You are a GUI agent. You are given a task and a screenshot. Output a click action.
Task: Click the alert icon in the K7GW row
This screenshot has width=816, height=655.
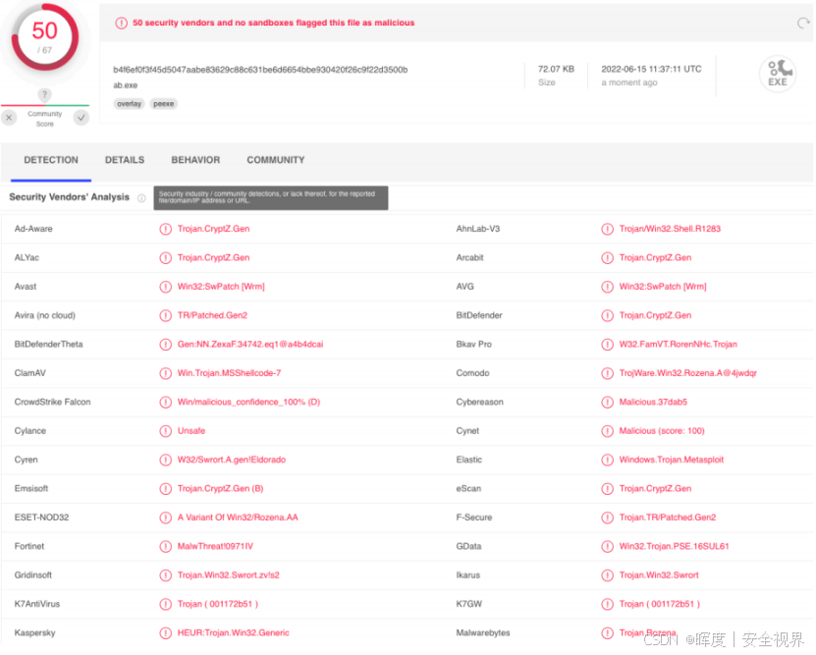click(607, 605)
